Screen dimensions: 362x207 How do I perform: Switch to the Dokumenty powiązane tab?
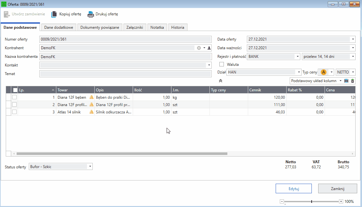pos(99,27)
